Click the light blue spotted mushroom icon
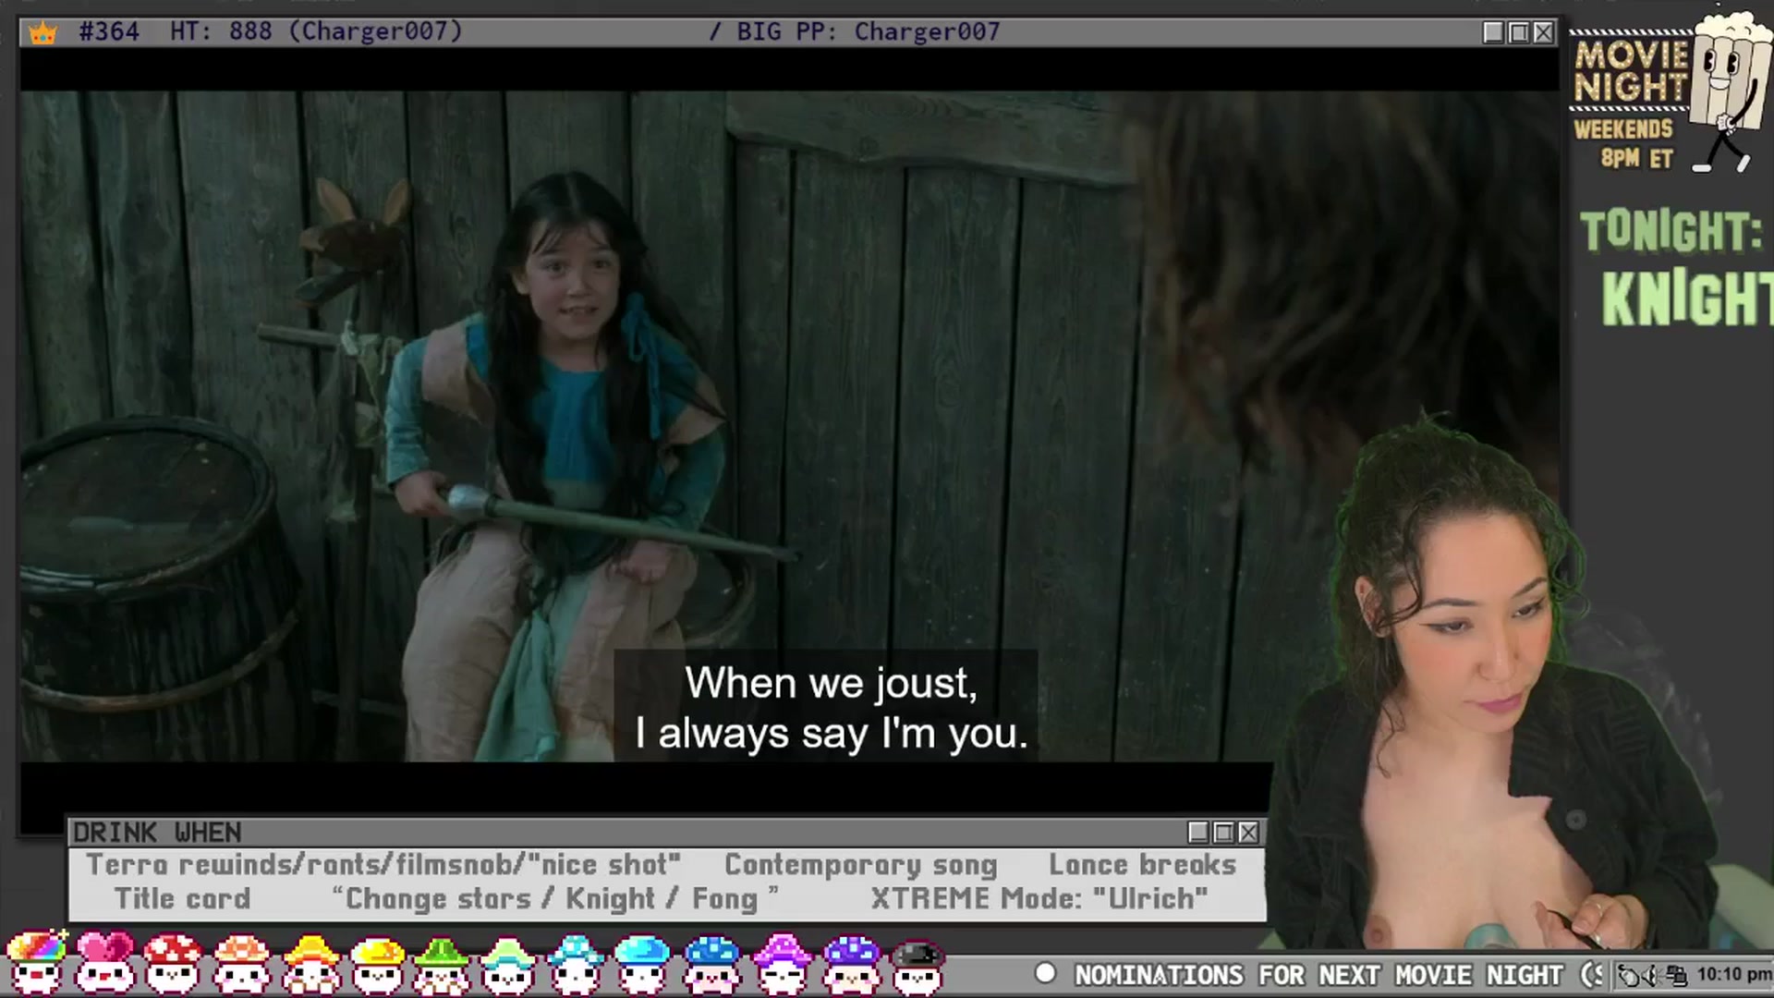The image size is (1774, 998). [x=575, y=964]
